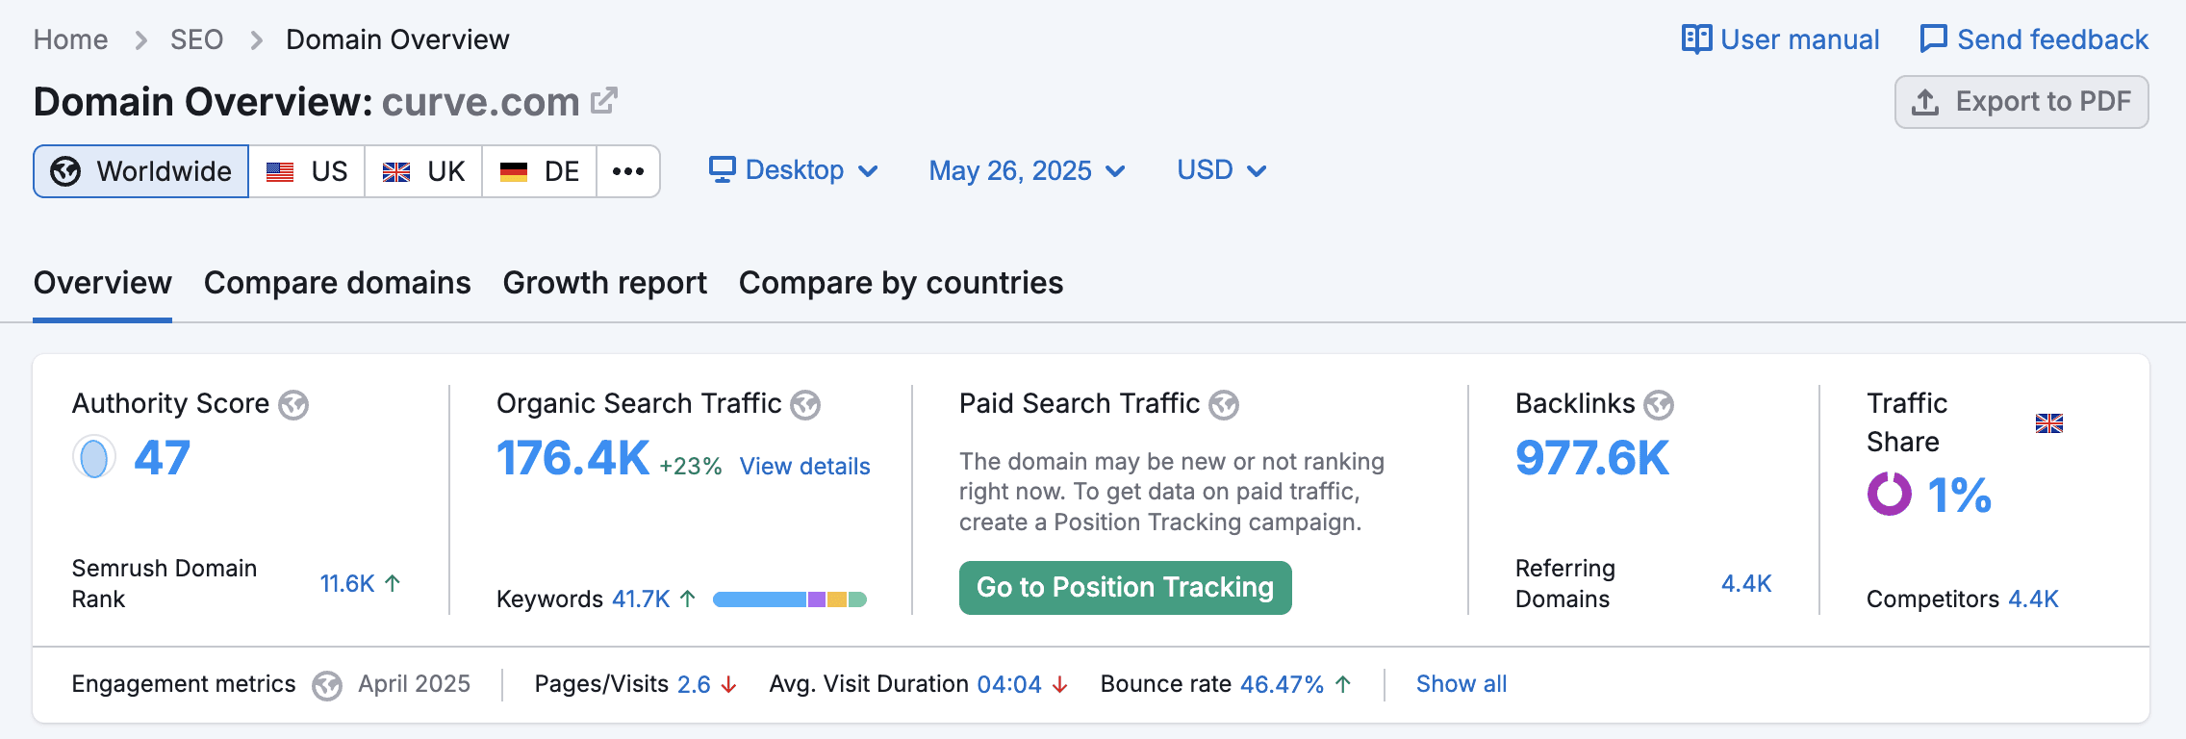Click organic traffic value 176.4K

pos(573,458)
